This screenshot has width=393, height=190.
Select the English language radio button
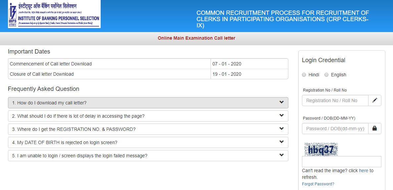[x=326, y=75]
